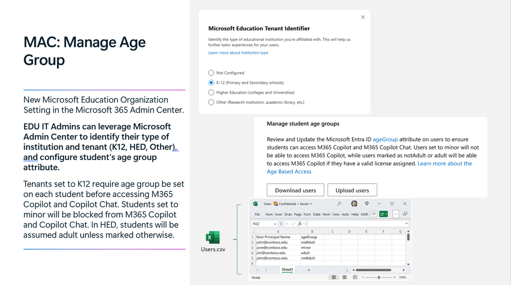Viewport: 511px width, 285px height.
Task: Switch to Normal view icon in status bar
Action: click(334, 277)
